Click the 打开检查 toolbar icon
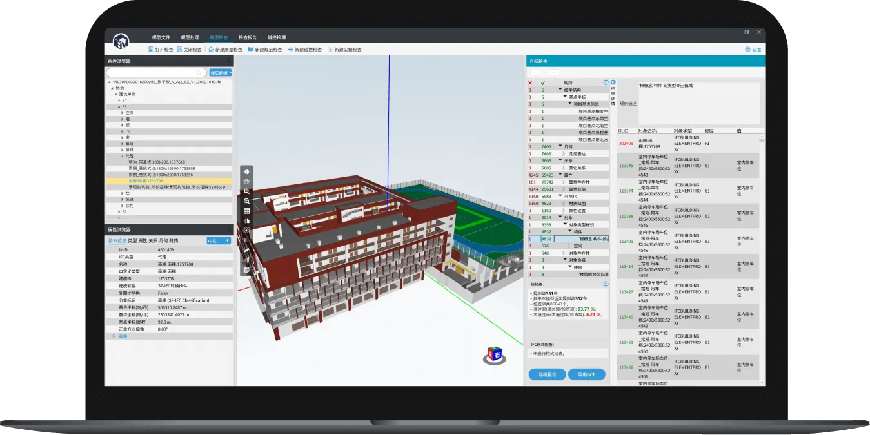 pos(151,50)
